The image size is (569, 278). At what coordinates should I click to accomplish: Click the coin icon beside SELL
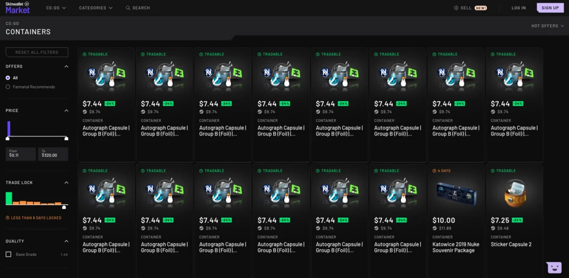pyautogui.click(x=456, y=8)
